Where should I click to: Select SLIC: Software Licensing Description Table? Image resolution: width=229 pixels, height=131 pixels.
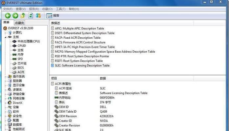coord(82,65)
